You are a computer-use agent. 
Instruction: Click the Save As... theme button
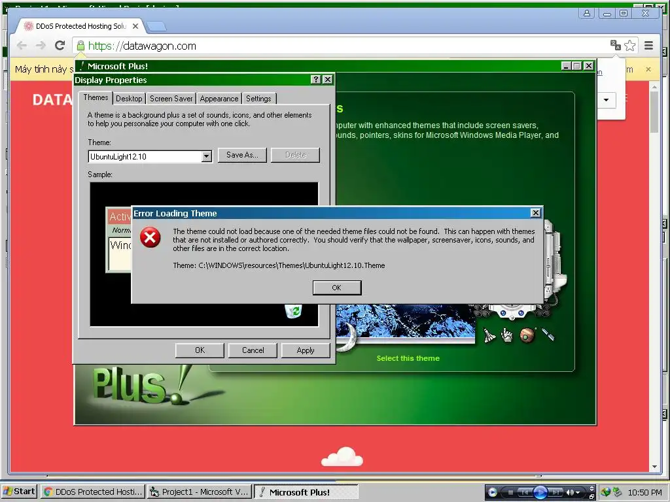[242, 155]
